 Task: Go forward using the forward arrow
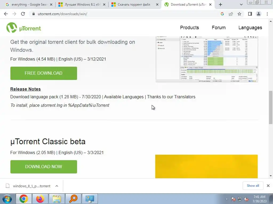[x=14, y=14]
